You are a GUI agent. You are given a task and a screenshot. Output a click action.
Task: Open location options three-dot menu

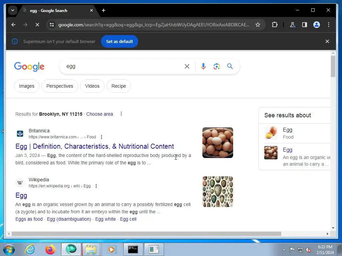tap(121, 114)
